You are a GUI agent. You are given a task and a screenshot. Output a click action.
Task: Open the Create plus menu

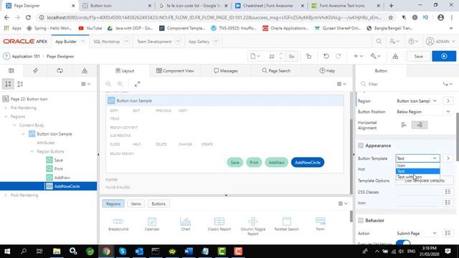(358, 56)
